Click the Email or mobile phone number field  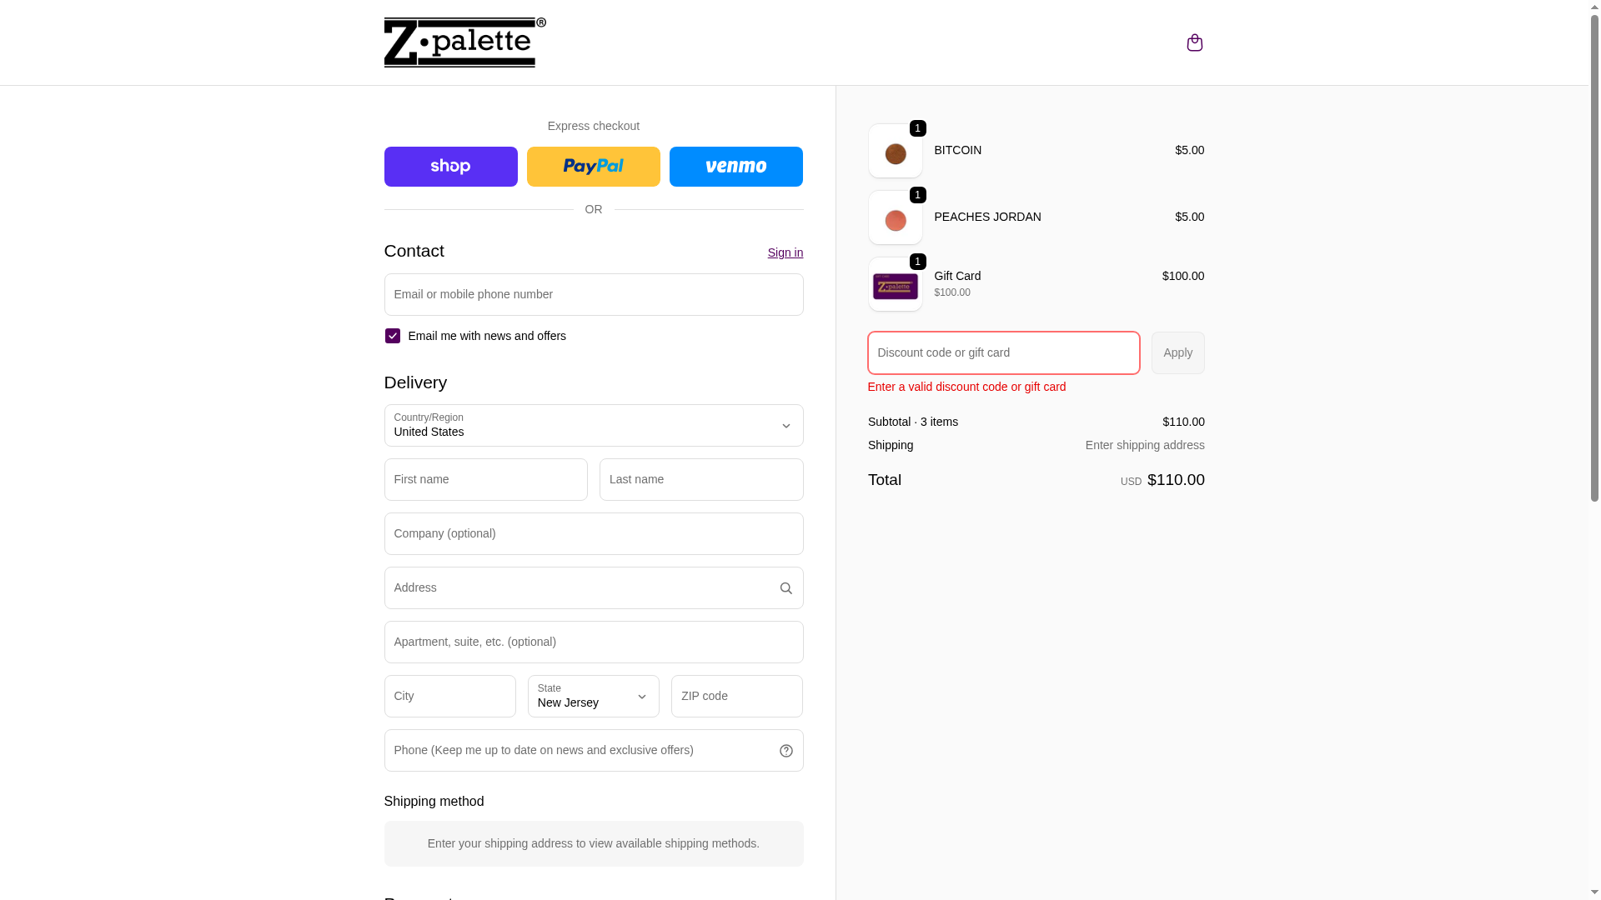pyautogui.click(x=593, y=295)
